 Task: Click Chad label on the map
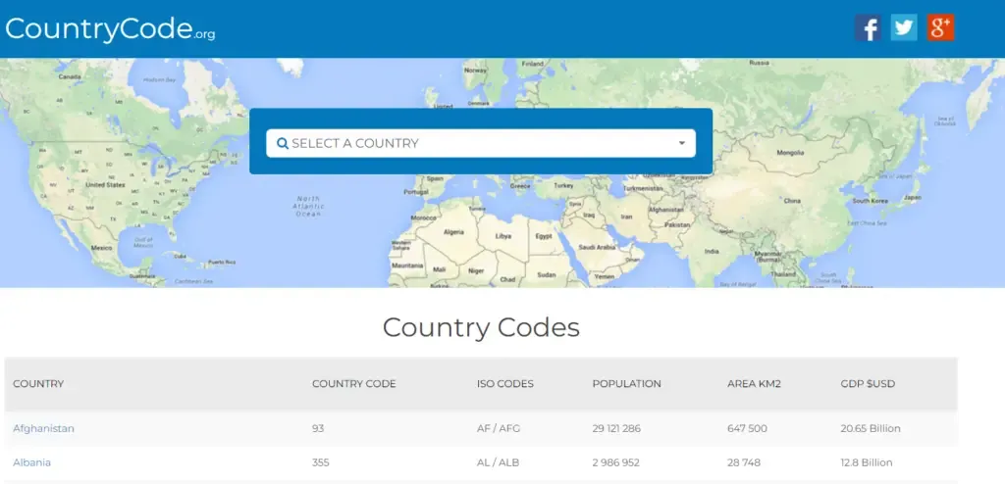tap(507, 280)
